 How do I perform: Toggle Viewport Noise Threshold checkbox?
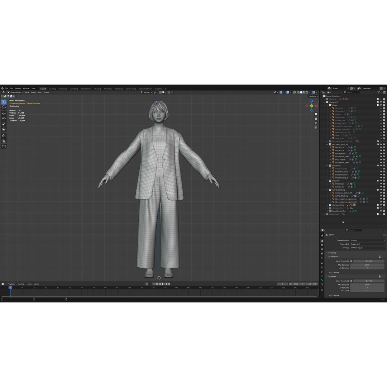click(351, 261)
